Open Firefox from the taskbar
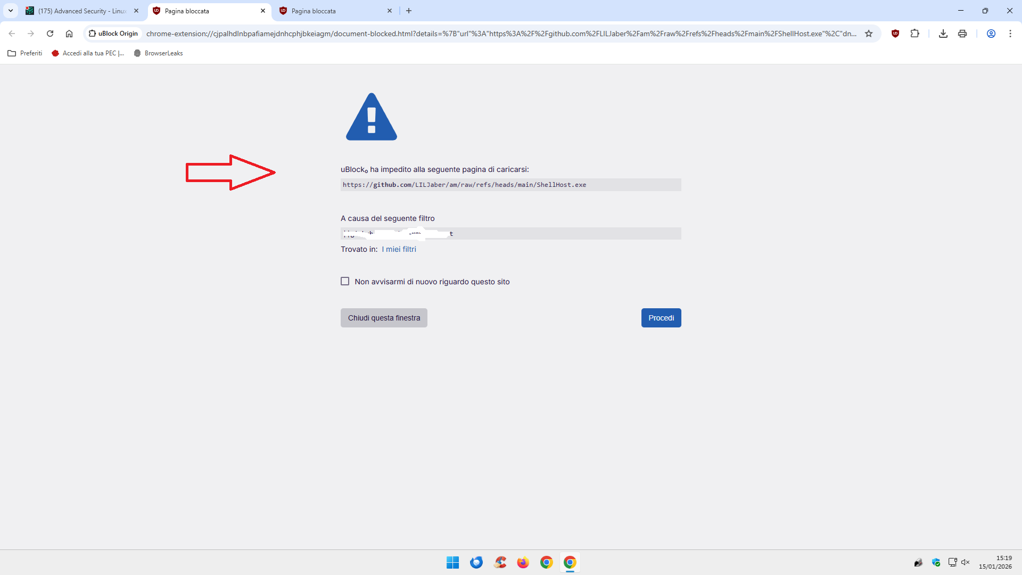Viewport: 1022px width, 575px height. 523,562
